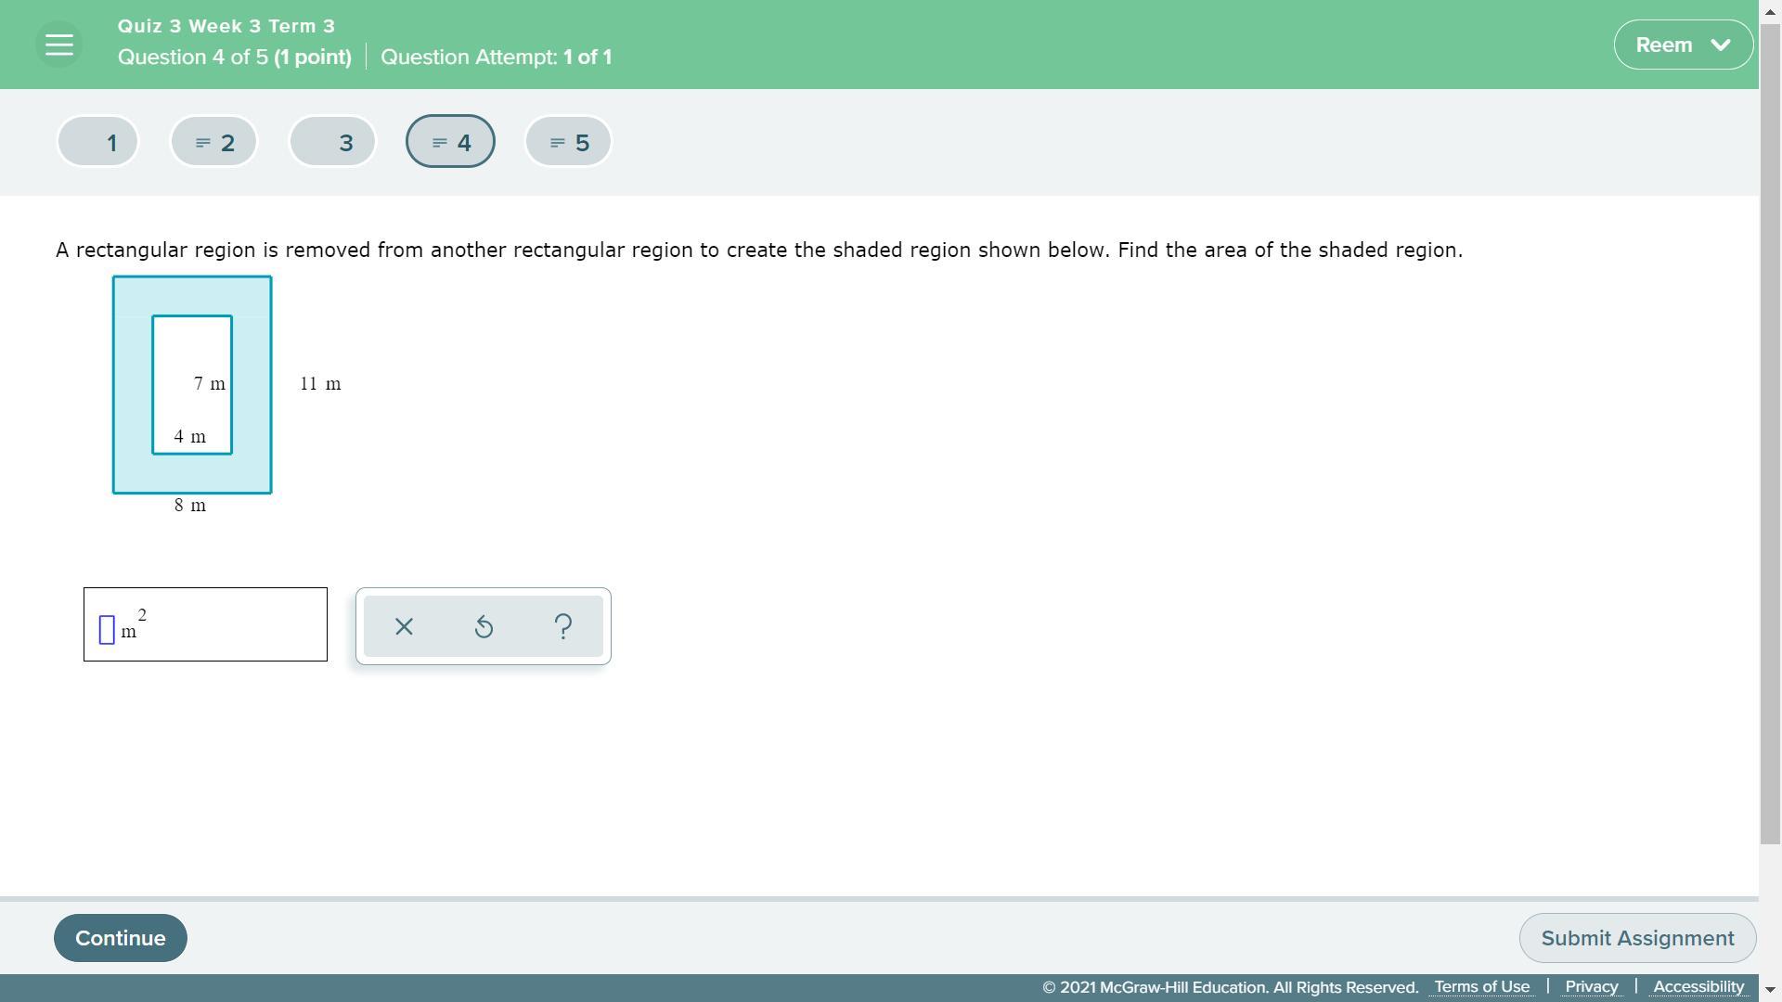Open the Privacy link
This screenshot has width=1782, height=1002.
tap(1591, 987)
